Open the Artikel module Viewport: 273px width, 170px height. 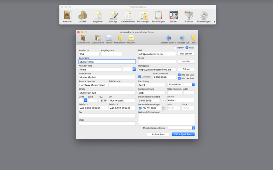(x=83, y=17)
